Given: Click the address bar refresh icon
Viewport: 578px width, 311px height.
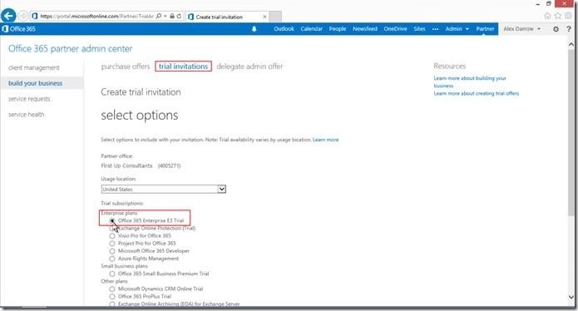Looking at the screenshot, I should point(179,16).
